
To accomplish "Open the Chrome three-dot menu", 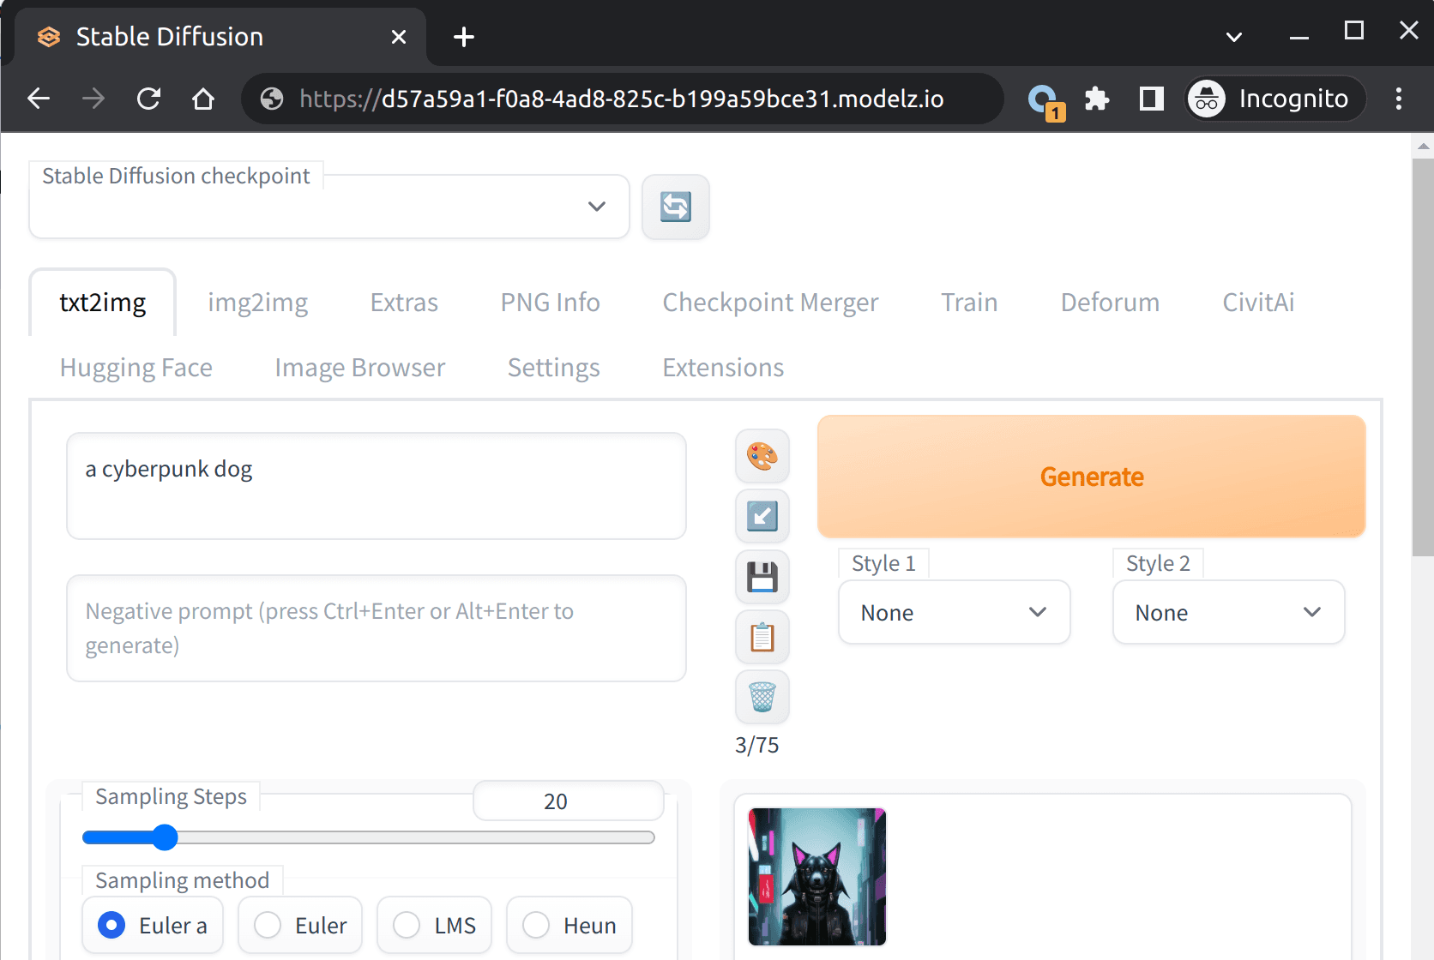I will [1399, 99].
